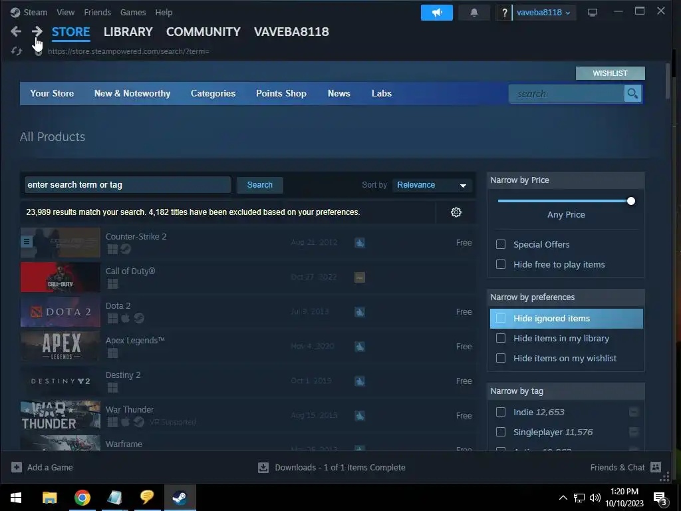Image resolution: width=681 pixels, height=511 pixels.
Task: Click Destiny 2 review thumbs-up icon
Action: tap(360, 381)
